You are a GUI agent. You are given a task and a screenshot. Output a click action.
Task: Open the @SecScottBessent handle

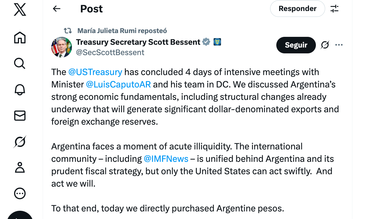pos(110,52)
